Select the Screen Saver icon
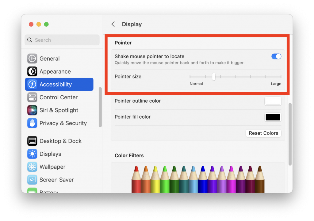Viewport: 314px width, 221px height. pos(32,180)
